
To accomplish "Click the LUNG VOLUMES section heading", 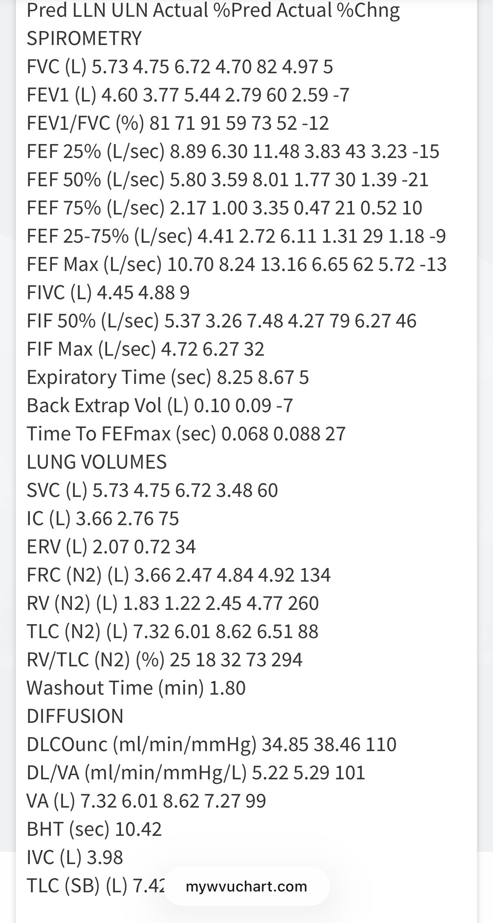I will (x=96, y=462).
